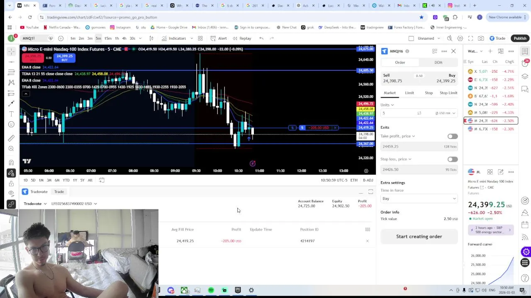Click the undo arrow

click(261, 38)
